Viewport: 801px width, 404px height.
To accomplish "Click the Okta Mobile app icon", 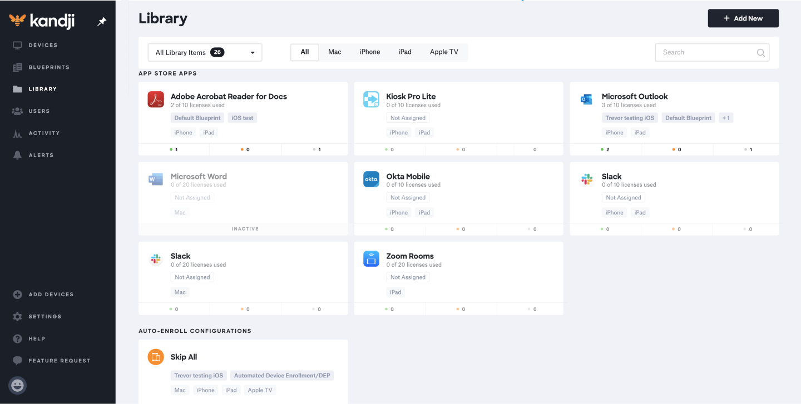I will click(371, 179).
